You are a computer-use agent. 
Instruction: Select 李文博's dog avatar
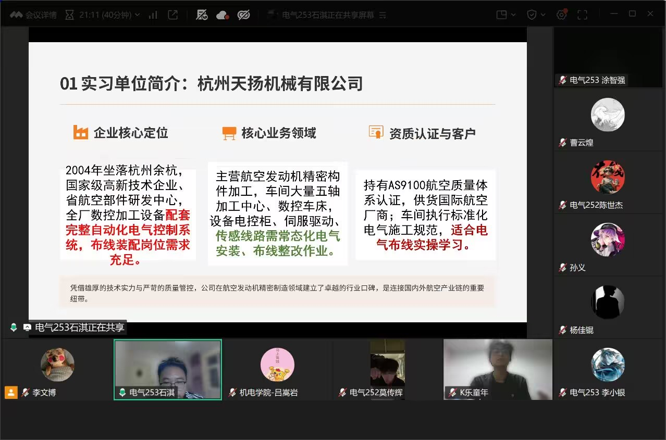pos(57,364)
